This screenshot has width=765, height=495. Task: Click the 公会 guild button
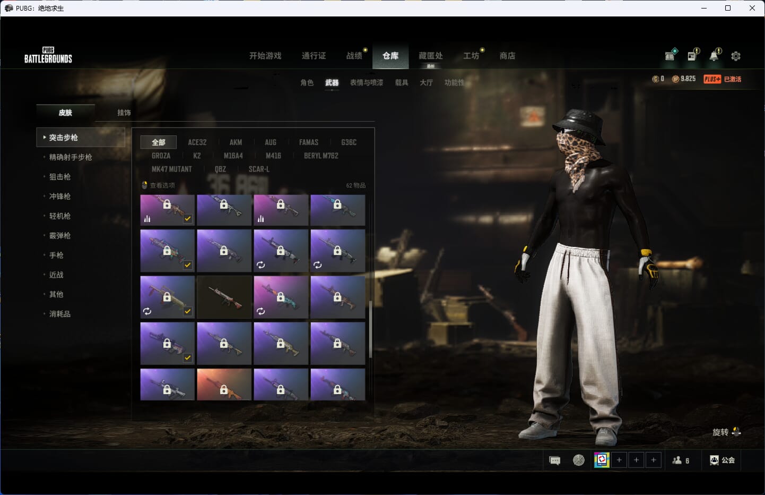[723, 460]
